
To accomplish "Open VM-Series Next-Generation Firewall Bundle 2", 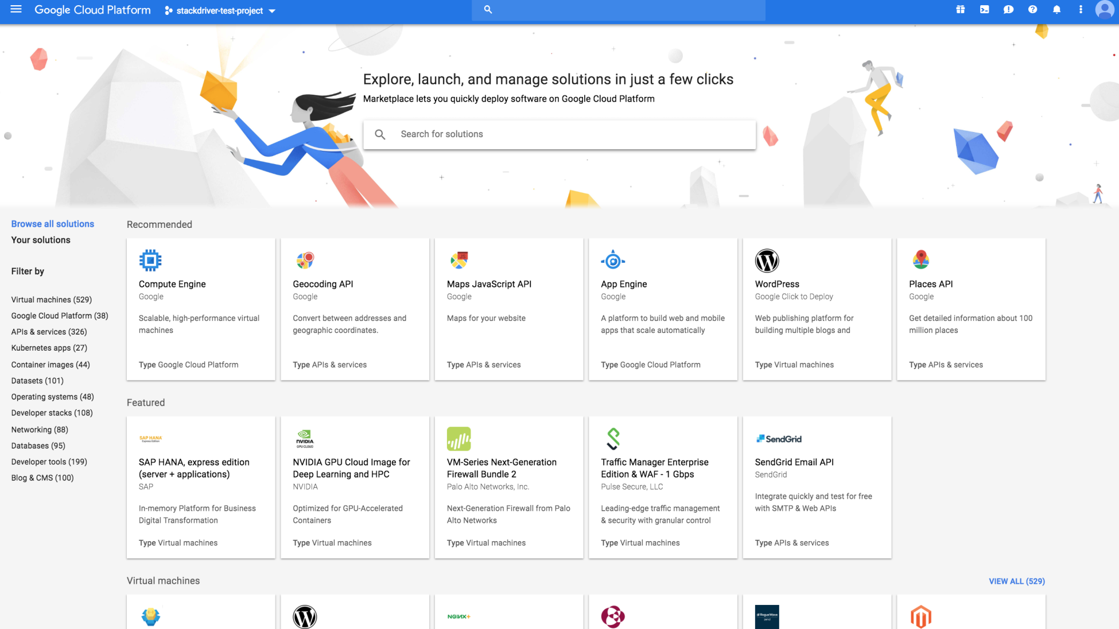I will click(502, 468).
